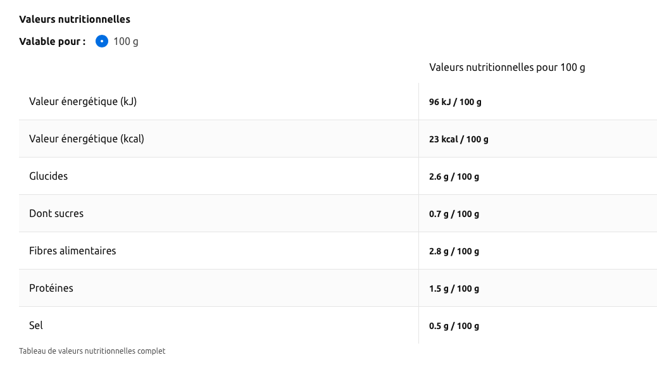Click the "100 g" radio label text
The height and width of the screenshot is (379, 657).
click(126, 42)
